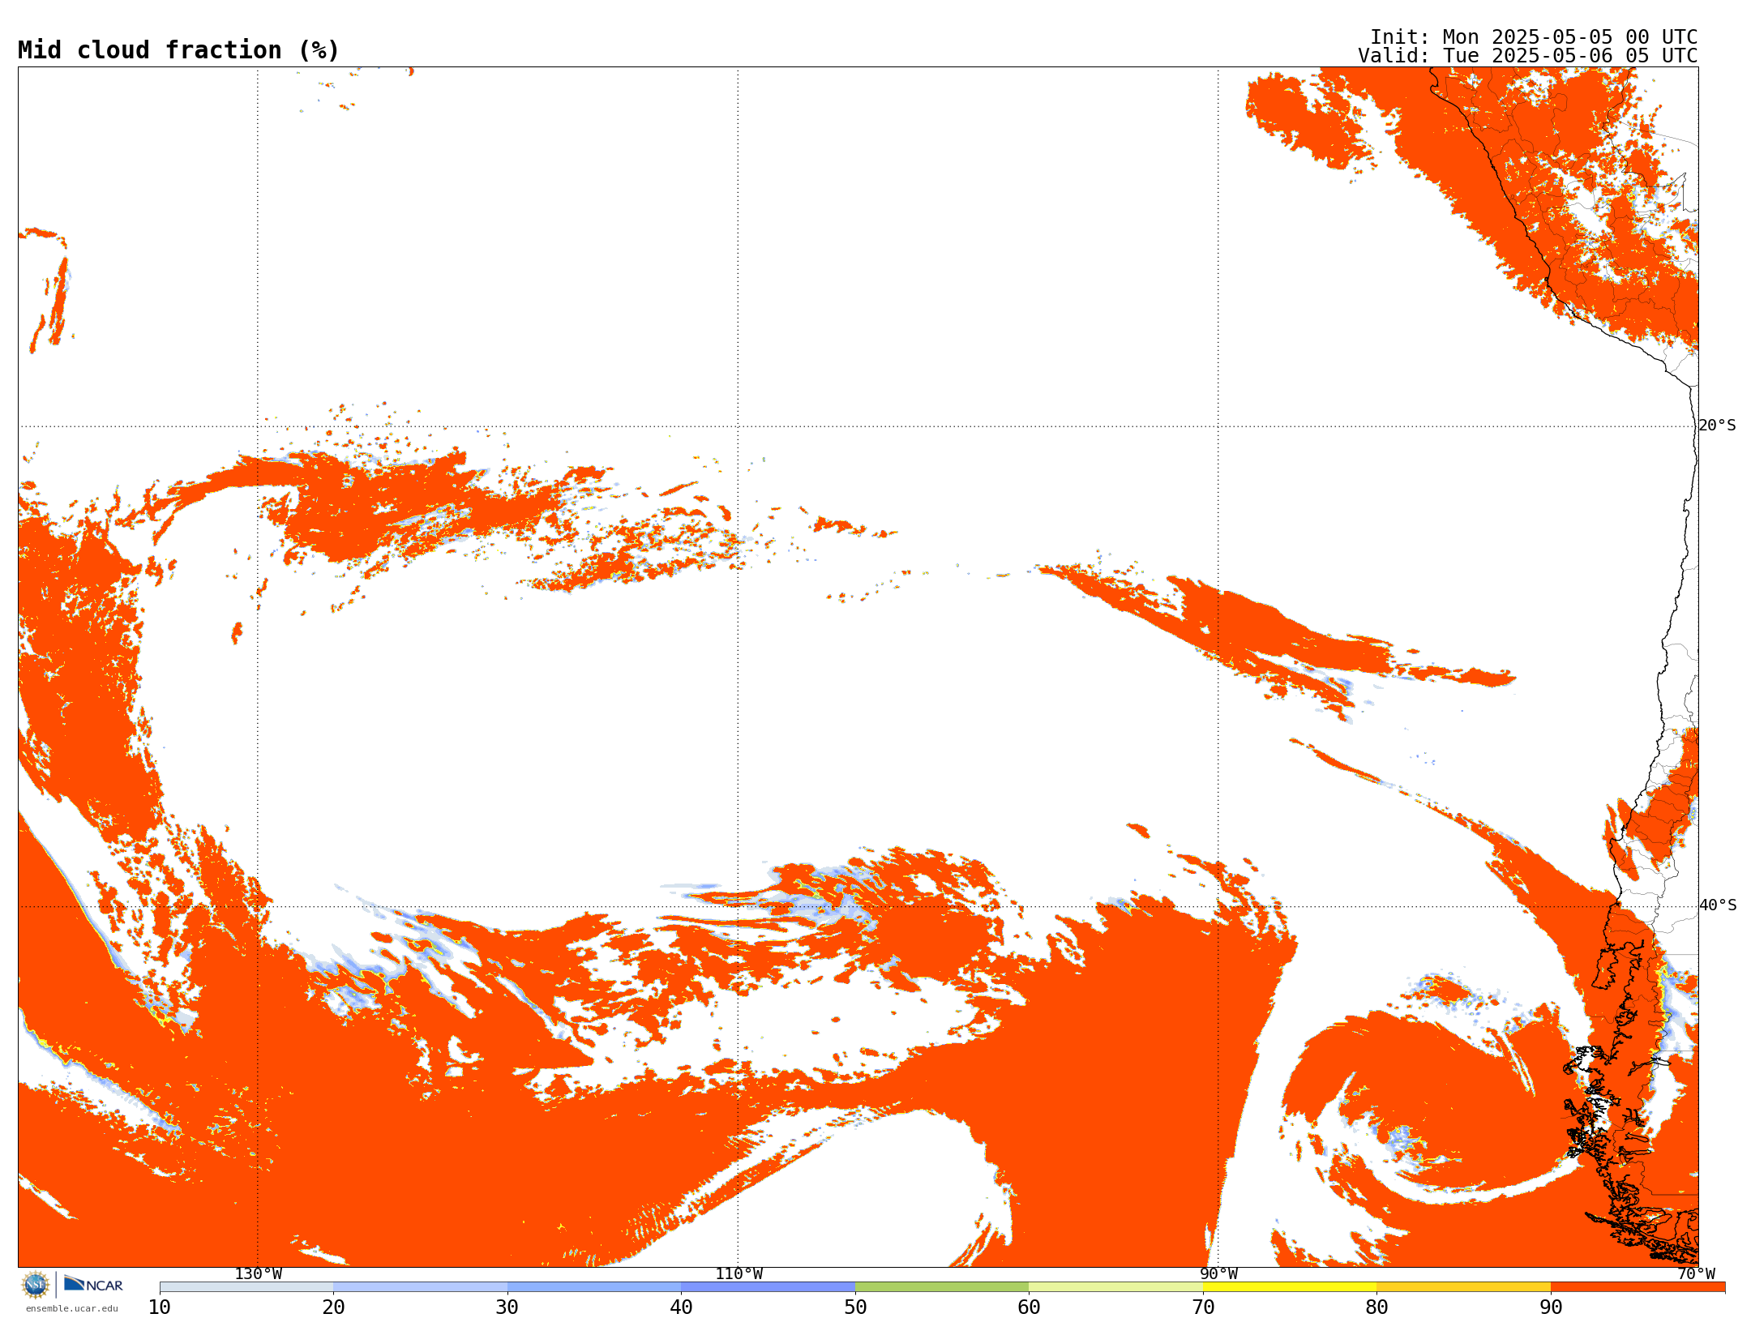Image resolution: width=1751 pixels, height=1318 pixels.
Task: Click the colorbar tick label 80
Action: pos(1376,1307)
